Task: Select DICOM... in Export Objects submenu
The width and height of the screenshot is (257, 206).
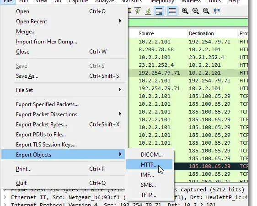Action: [x=150, y=155]
